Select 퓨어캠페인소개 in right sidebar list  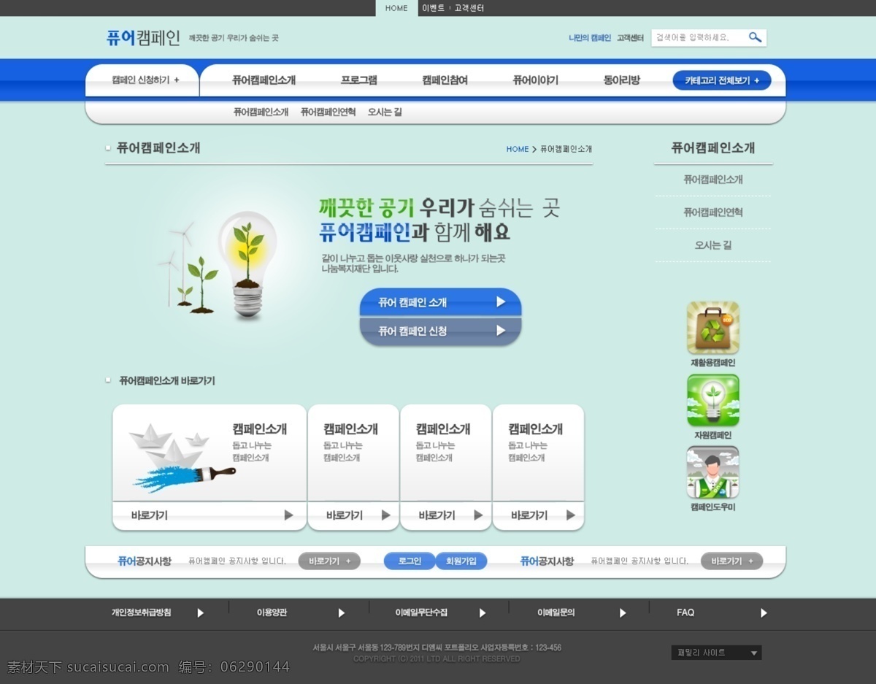click(713, 180)
